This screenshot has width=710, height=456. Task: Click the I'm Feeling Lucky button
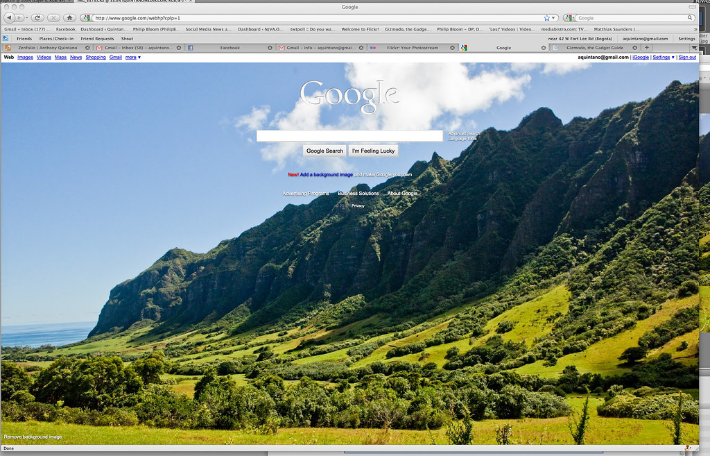374,151
